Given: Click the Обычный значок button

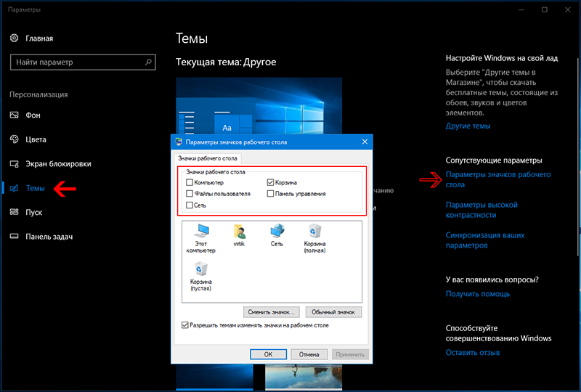Looking at the screenshot, I should pyautogui.click(x=333, y=312).
